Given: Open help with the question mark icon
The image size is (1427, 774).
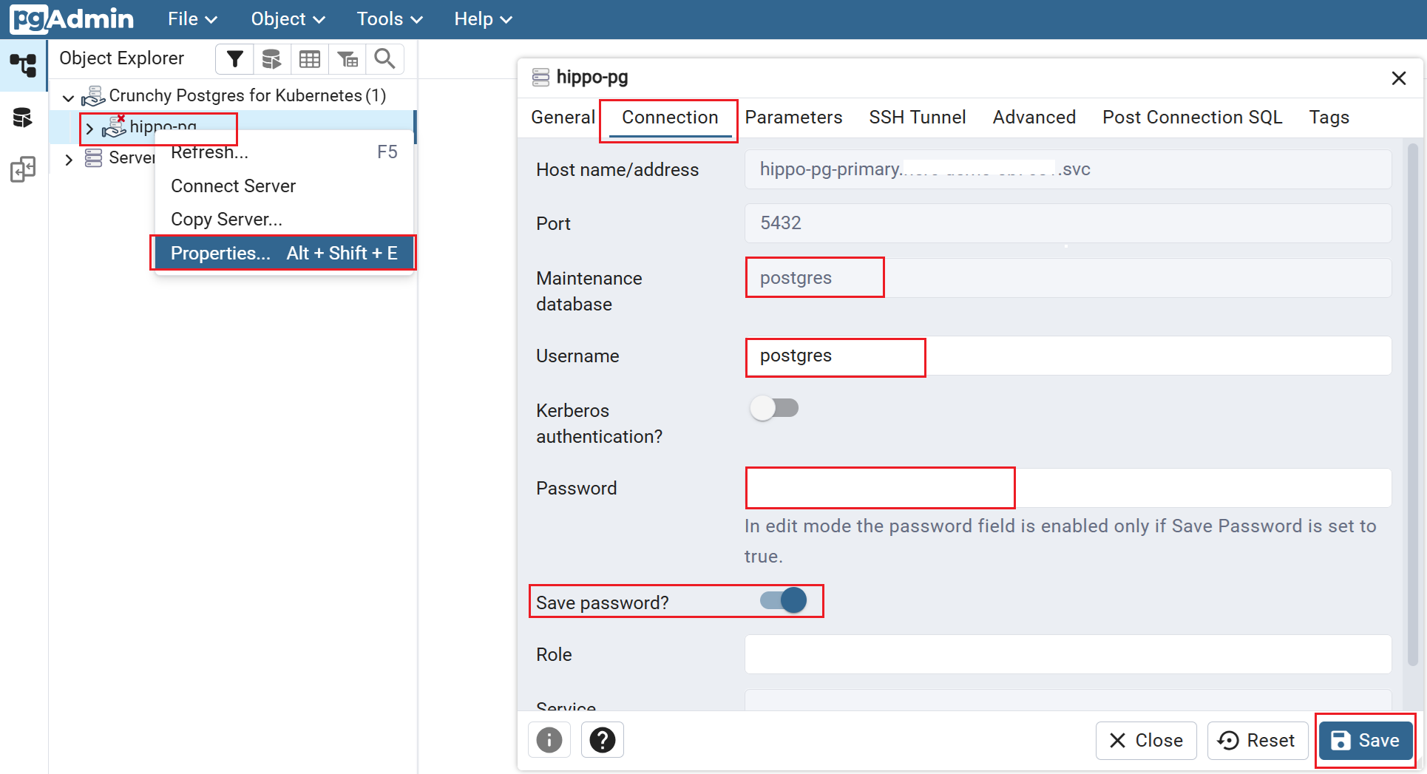Looking at the screenshot, I should (603, 740).
